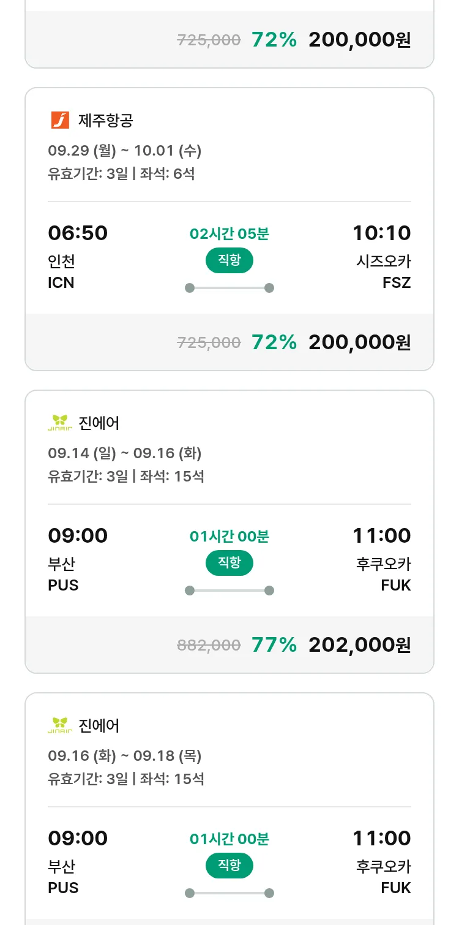Viewport: 459px width, 925px height.
Task: Click the FUK airport code on 09.14 flight
Action: pos(395,585)
